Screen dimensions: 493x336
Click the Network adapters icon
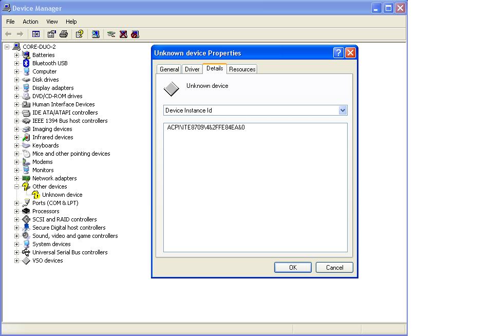[26, 178]
